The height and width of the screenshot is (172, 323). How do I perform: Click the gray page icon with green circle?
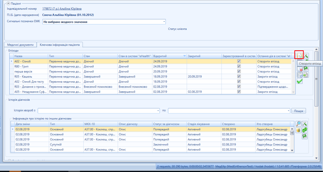[306, 74]
